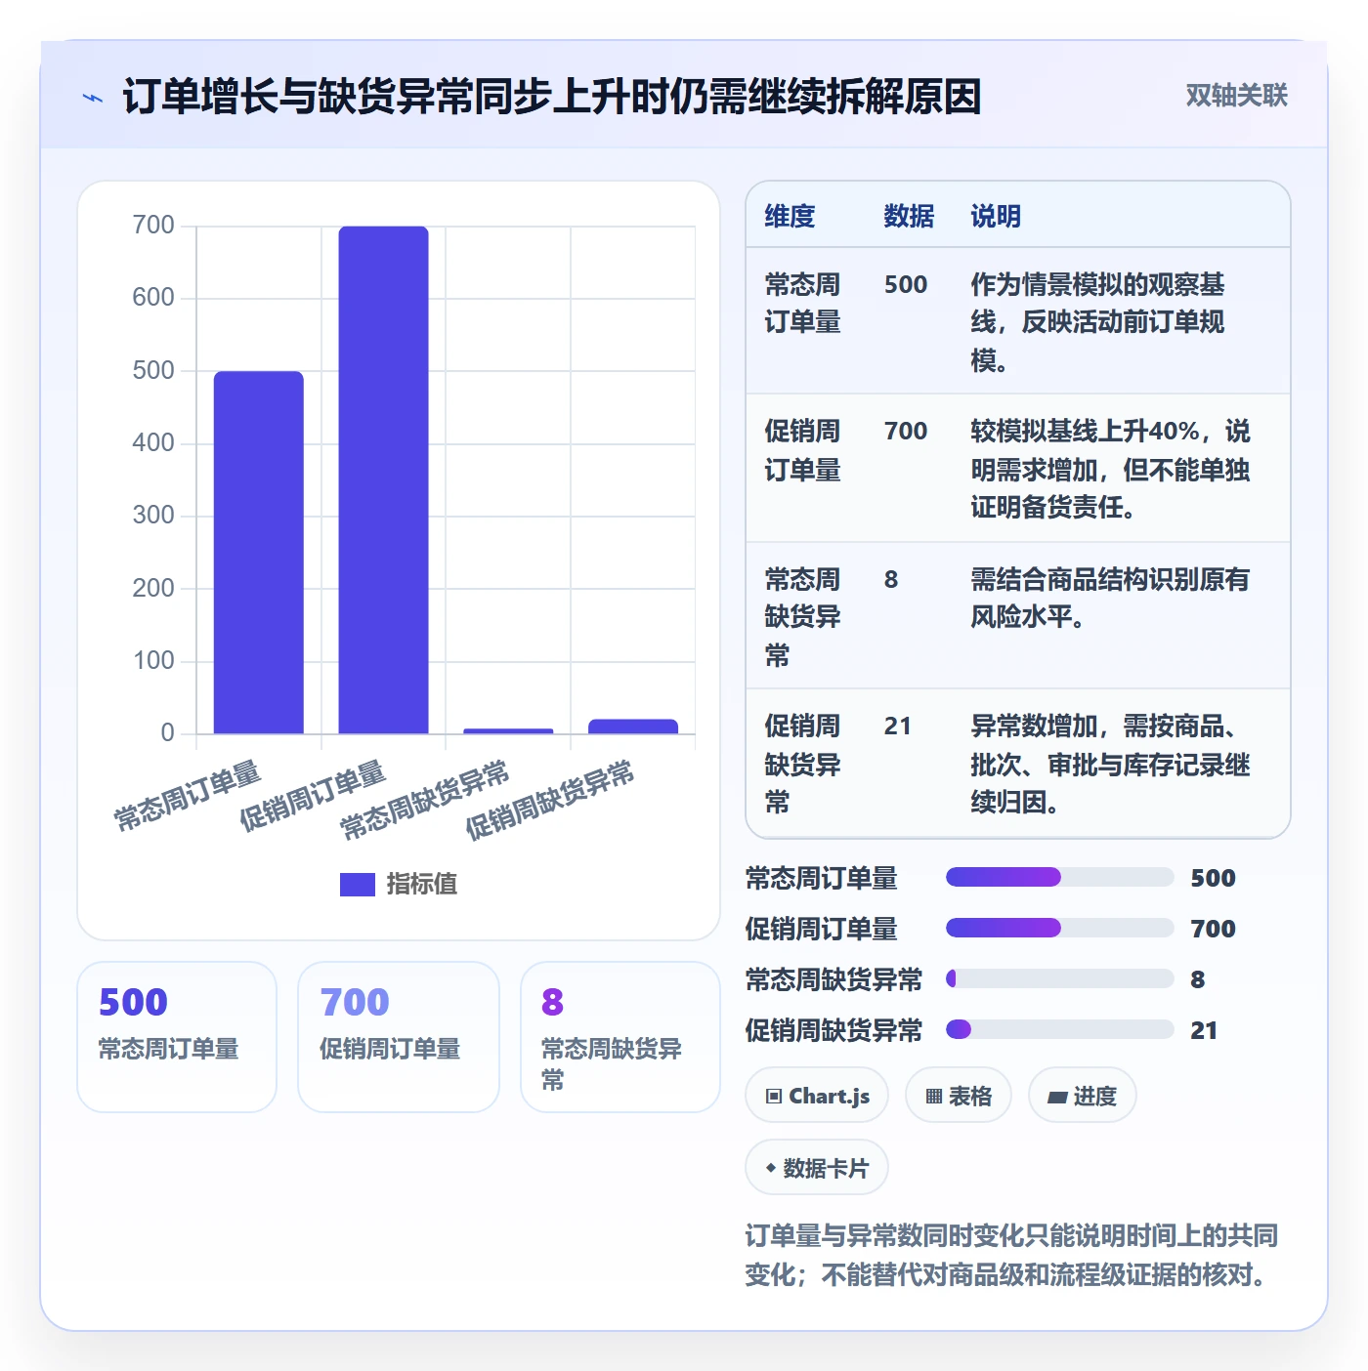The width and height of the screenshot is (1368, 1371).
Task: Toggle the 指标值 legend color swatch
Action: click(357, 884)
